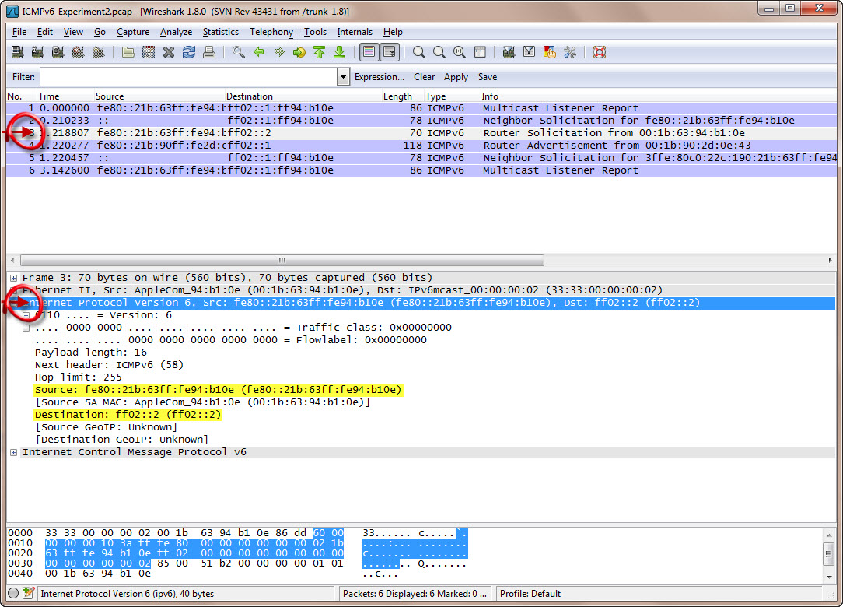
Task: Expand the Internet Control Message Protocol v6 node
Action: click(x=14, y=452)
